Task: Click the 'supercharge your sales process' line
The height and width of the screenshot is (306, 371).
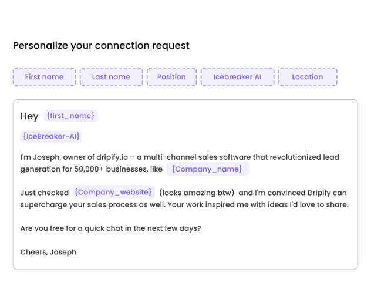Action: click(184, 204)
